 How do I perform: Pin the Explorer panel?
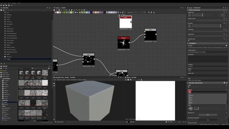[47, 8]
